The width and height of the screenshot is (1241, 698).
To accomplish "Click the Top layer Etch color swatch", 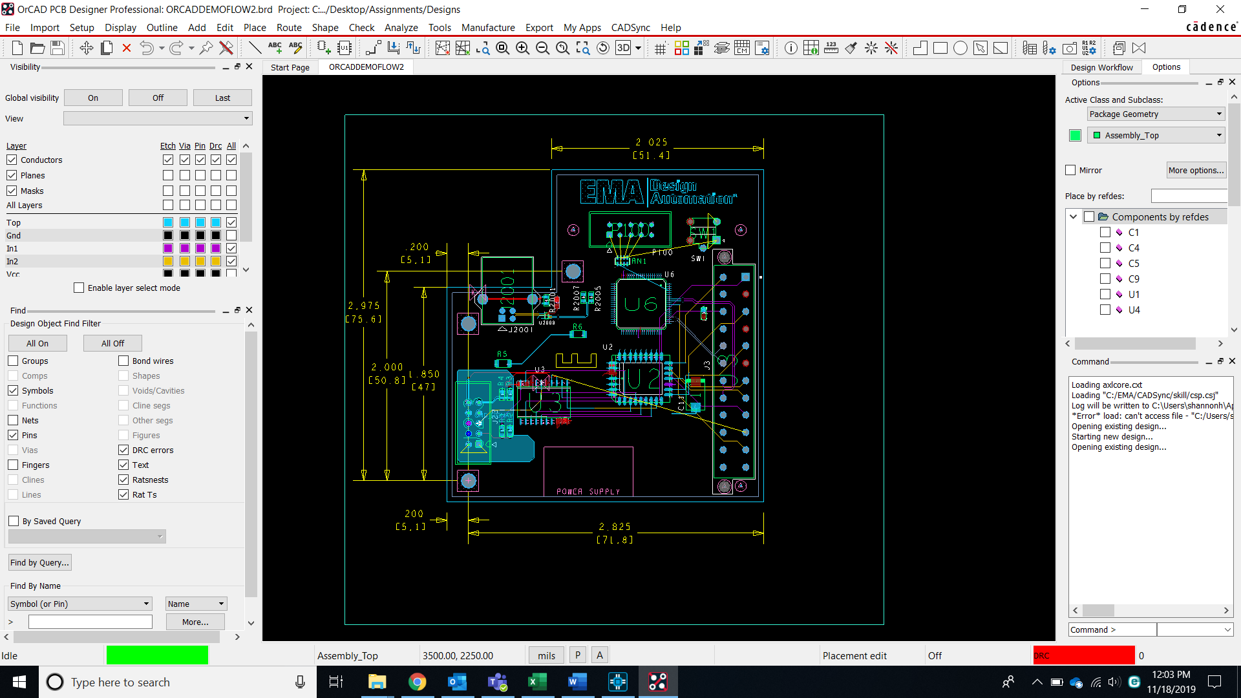I will coord(168,222).
